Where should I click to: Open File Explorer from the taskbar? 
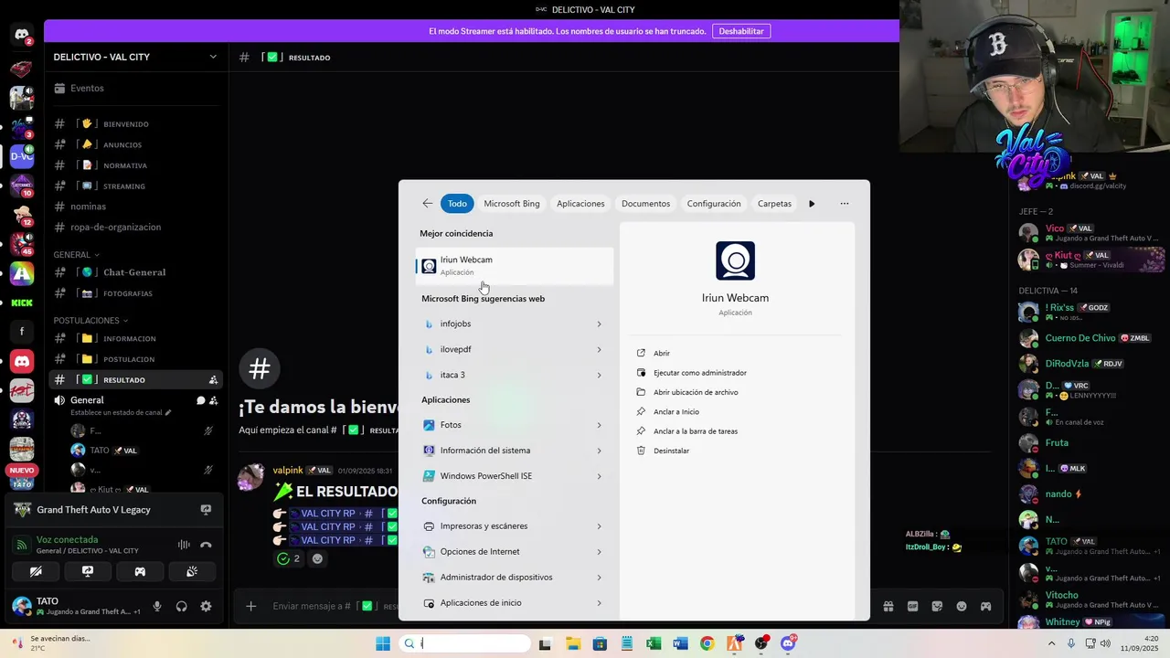572,643
